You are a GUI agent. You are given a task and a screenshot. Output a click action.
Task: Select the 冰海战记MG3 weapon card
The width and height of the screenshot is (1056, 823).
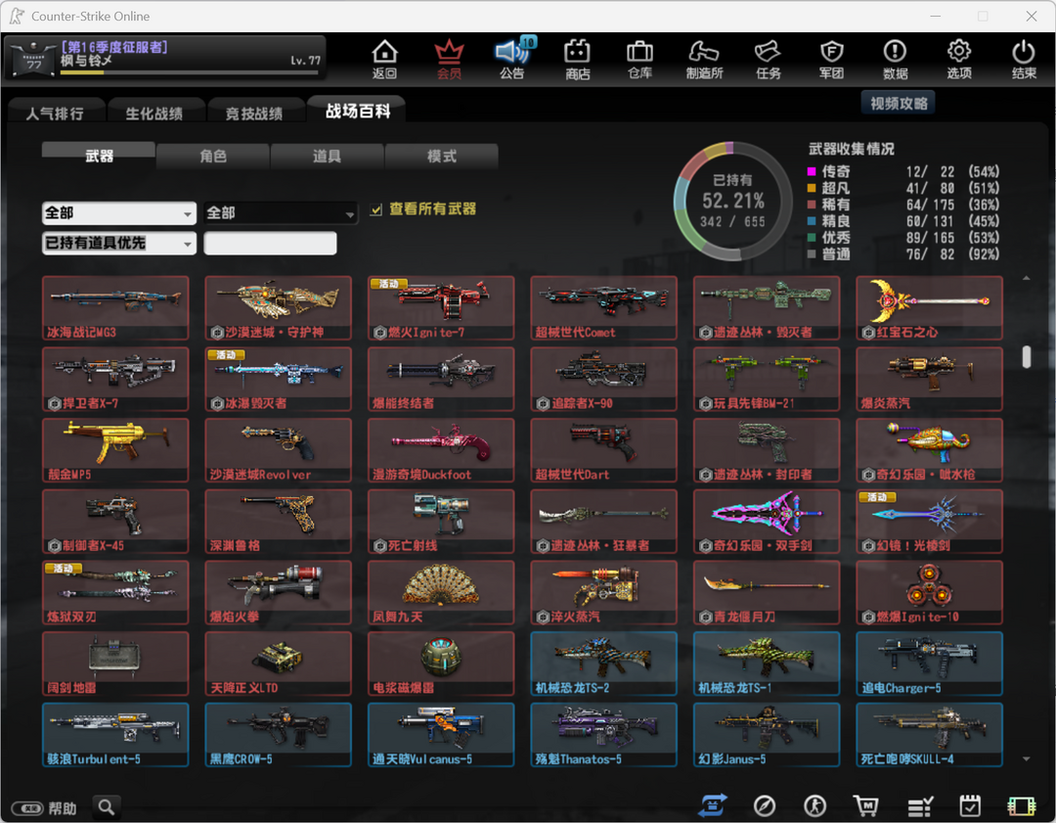click(x=115, y=308)
